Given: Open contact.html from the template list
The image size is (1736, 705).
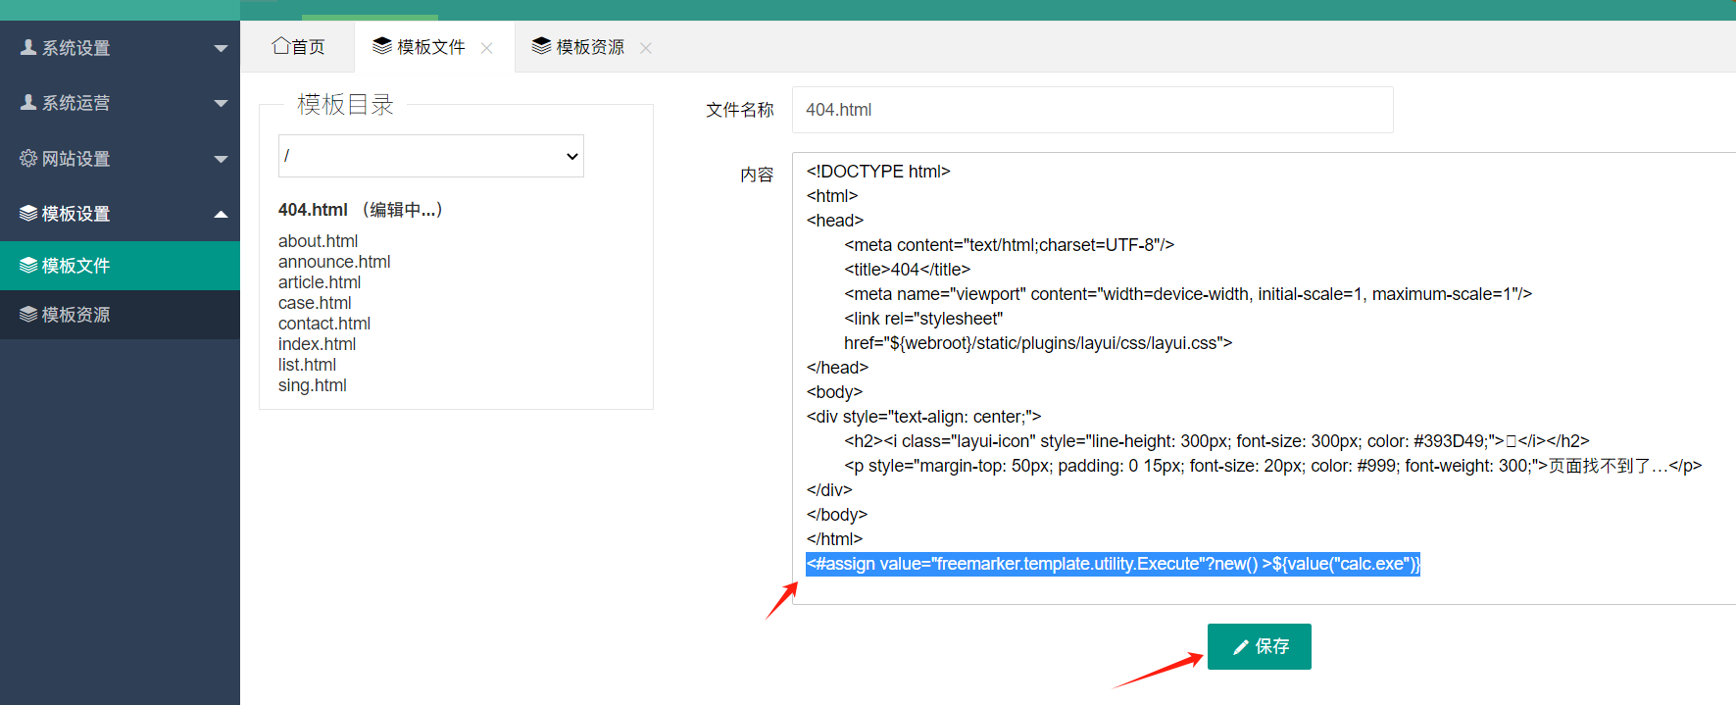Looking at the screenshot, I should pyautogui.click(x=324, y=324).
